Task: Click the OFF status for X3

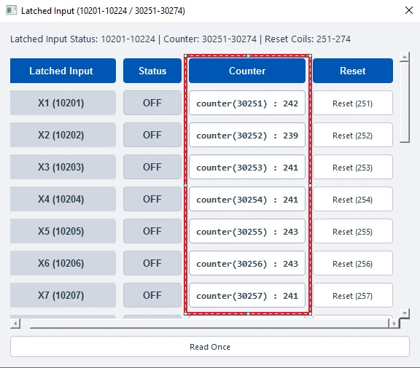Action: click(152, 168)
